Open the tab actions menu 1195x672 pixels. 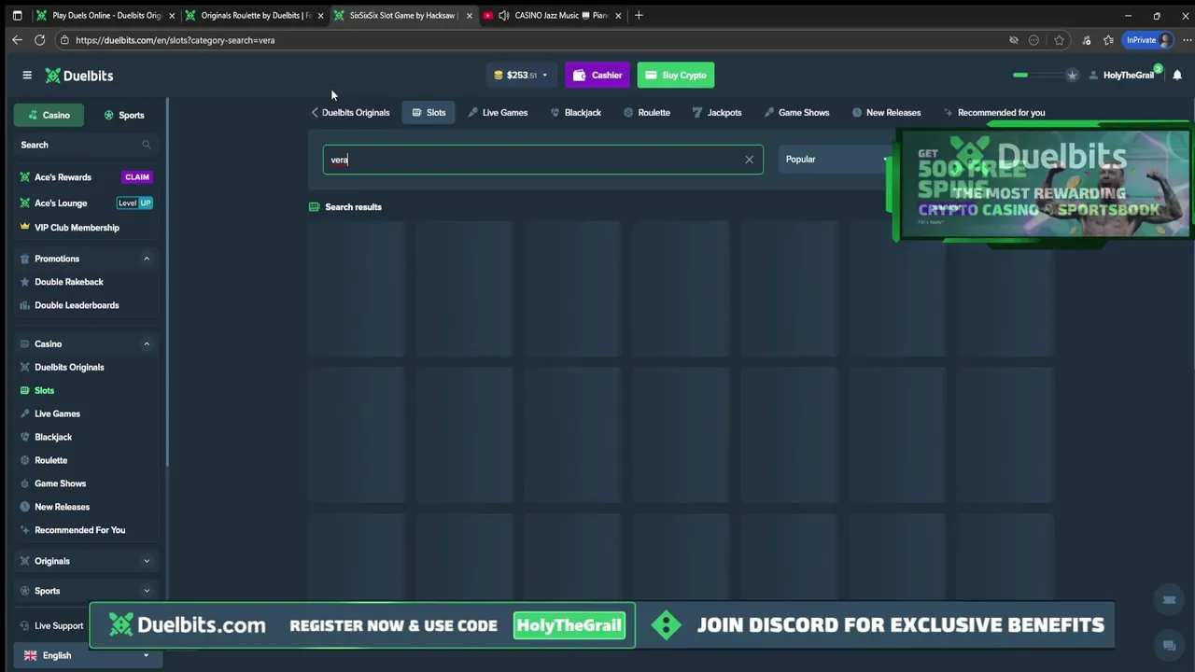pyautogui.click(x=17, y=16)
